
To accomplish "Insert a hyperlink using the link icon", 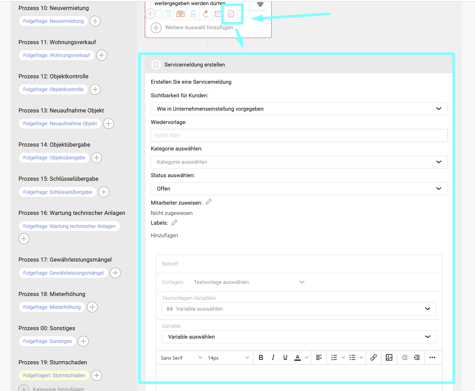I will coord(373,357).
